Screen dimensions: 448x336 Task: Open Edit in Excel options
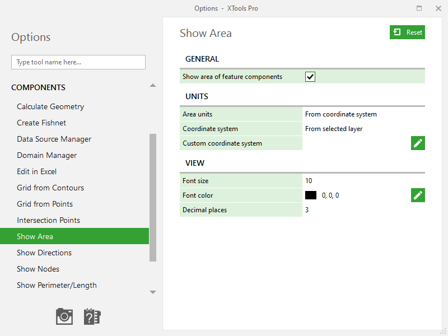point(36,171)
